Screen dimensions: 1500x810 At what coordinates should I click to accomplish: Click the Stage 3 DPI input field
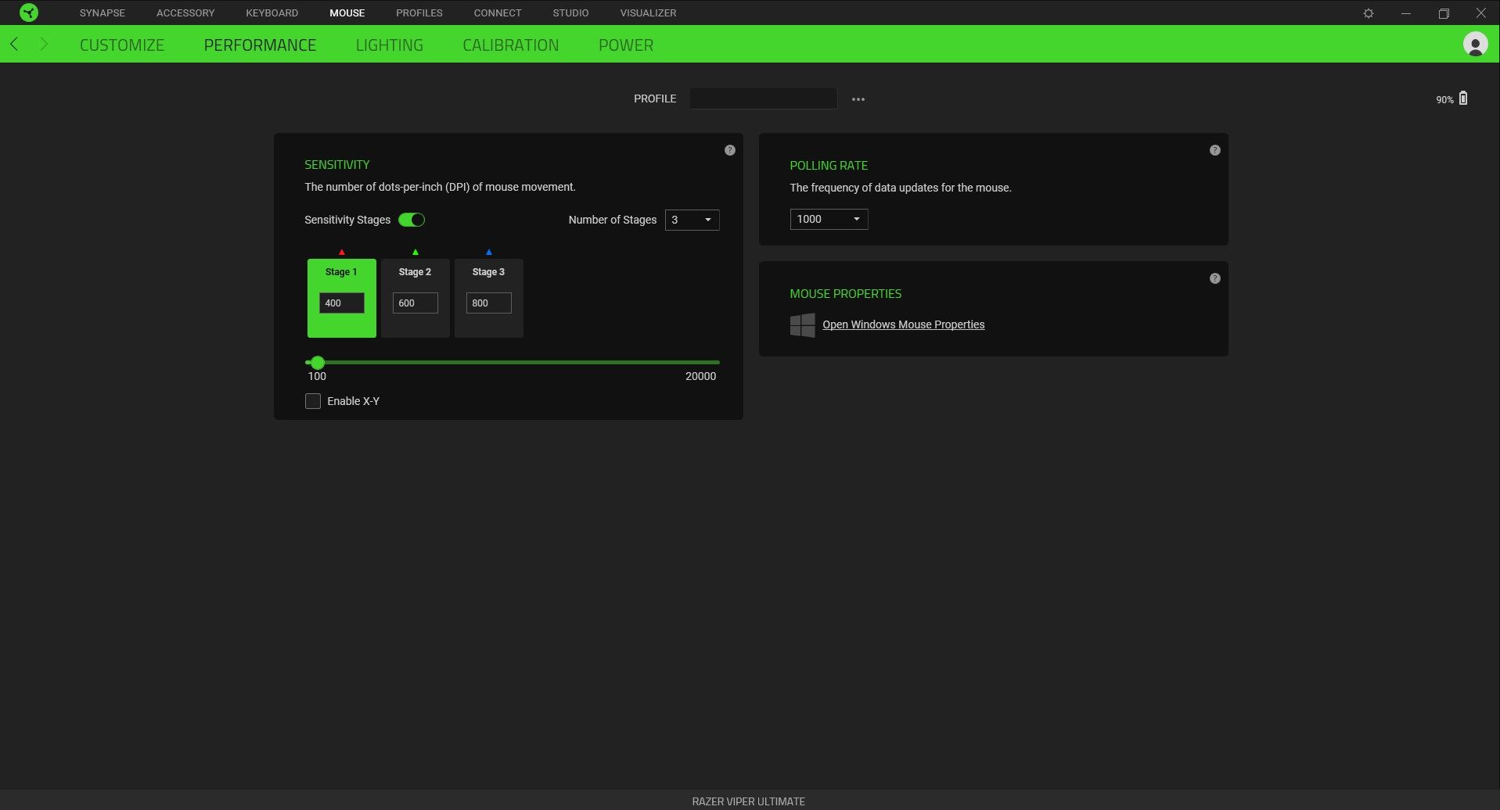pos(488,303)
